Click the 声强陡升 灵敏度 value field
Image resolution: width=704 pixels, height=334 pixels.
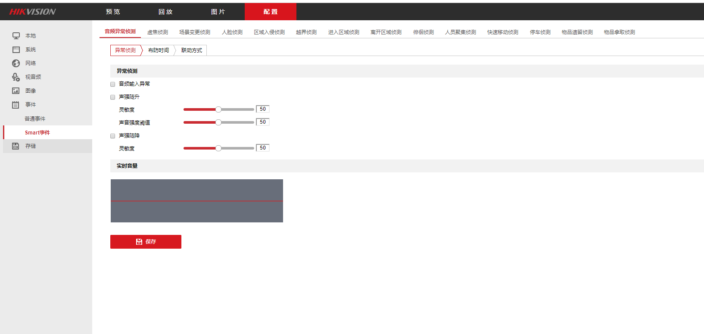[x=263, y=109]
